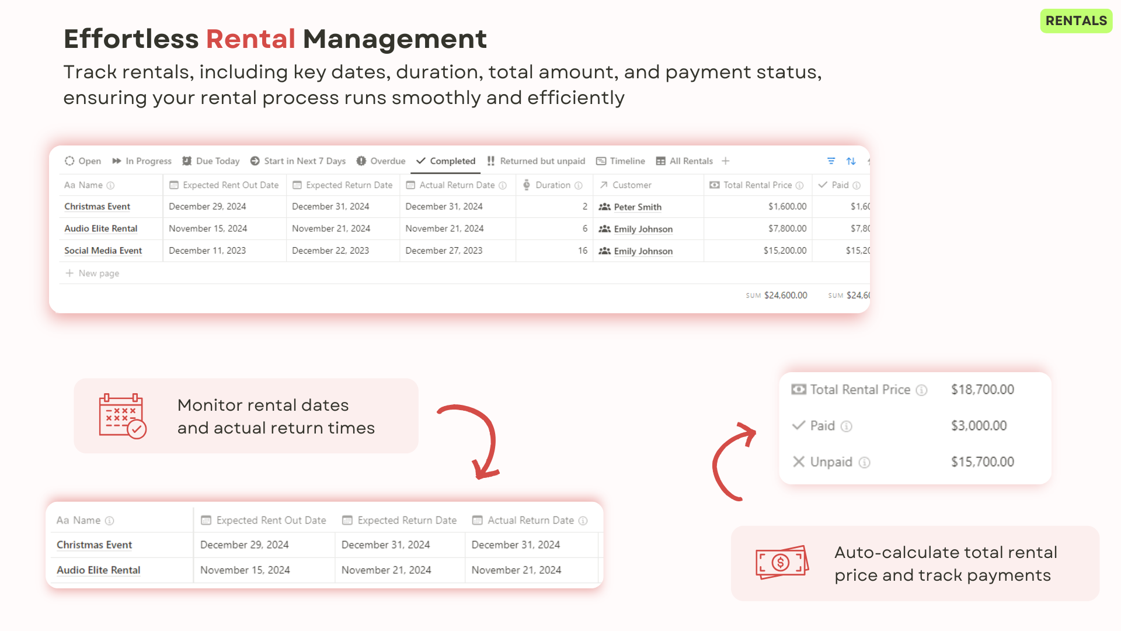Click the info icon next to Paid column
This screenshot has height=631, width=1121.
(857, 185)
